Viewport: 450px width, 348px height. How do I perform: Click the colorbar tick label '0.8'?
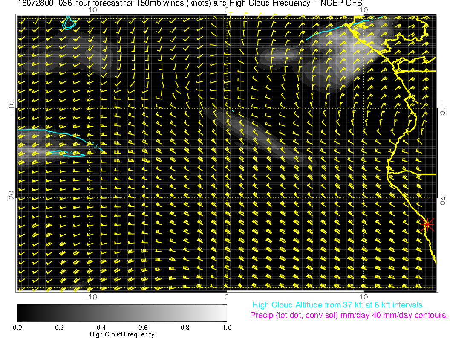point(185,328)
